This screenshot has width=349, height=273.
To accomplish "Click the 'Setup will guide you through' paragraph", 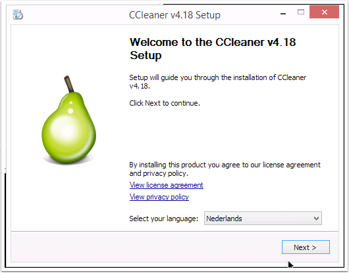I will (218, 81).
